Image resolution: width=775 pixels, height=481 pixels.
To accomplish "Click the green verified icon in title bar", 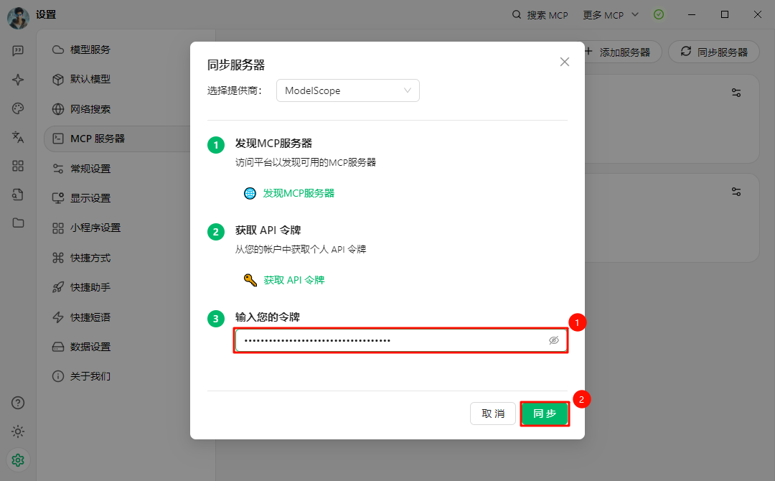I will click(659, 14).
